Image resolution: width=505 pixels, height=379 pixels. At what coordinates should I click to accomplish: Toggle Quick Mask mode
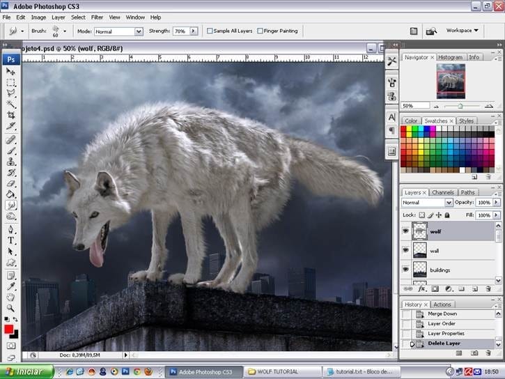(x=11, y=346)
